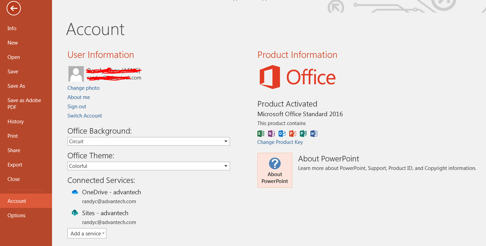Click the Outlook icon in product contents

282,134
